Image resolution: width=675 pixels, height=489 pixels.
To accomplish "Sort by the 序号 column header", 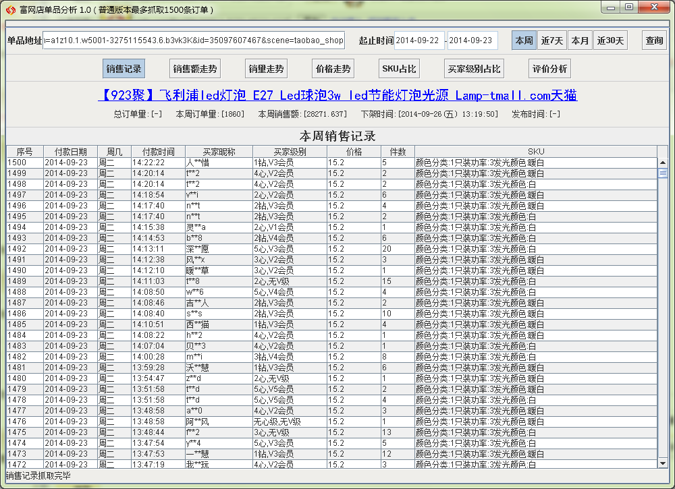I will click(24, 151).
